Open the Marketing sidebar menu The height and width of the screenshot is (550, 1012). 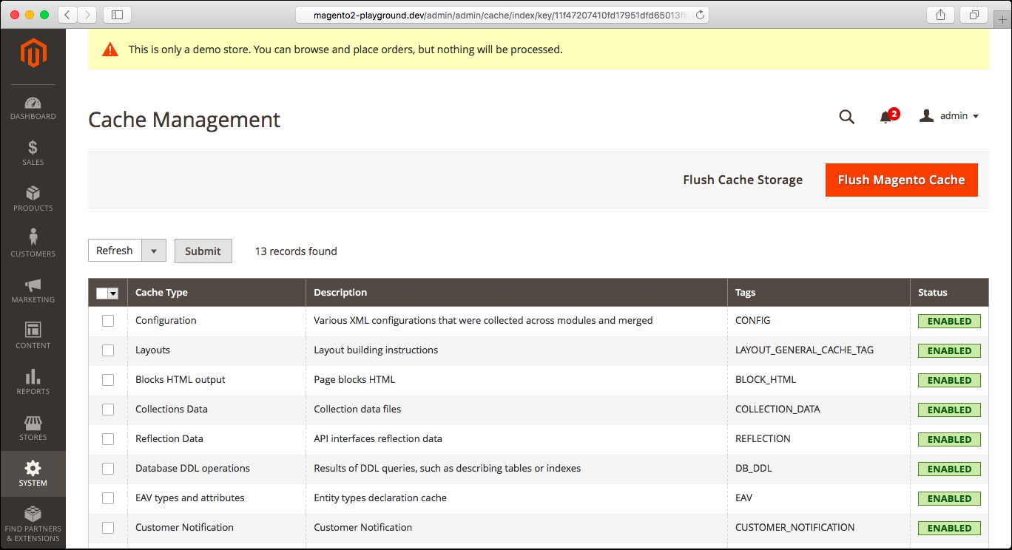33,291
